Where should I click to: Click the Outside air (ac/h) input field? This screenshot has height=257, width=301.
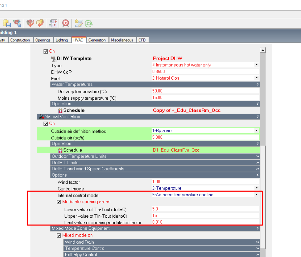(x=205, y=137)
